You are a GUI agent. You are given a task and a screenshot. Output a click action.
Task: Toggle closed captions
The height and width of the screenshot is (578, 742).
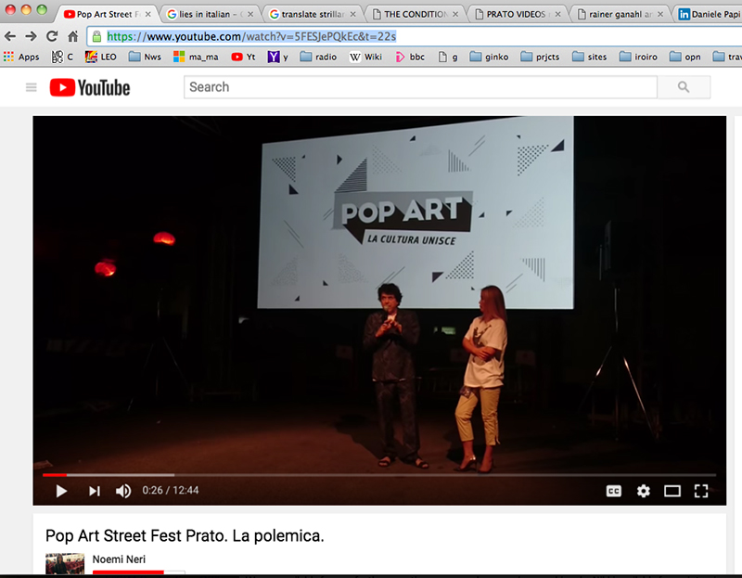(613, 491)
